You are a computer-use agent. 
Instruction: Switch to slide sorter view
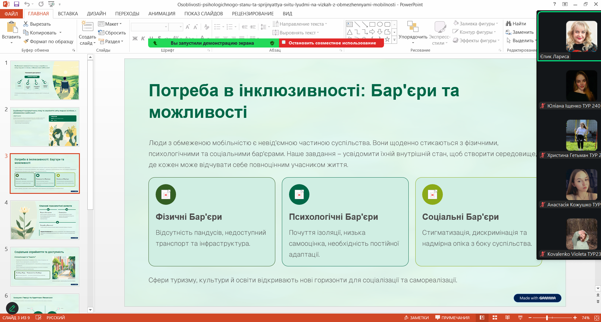click(495, 318)
